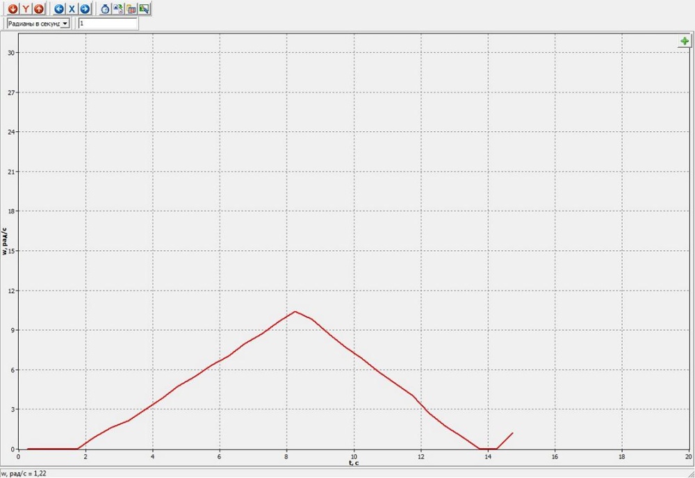Click the red up-arrow Y-axis button
The image size is (695, 478).
tap(39, 8)
